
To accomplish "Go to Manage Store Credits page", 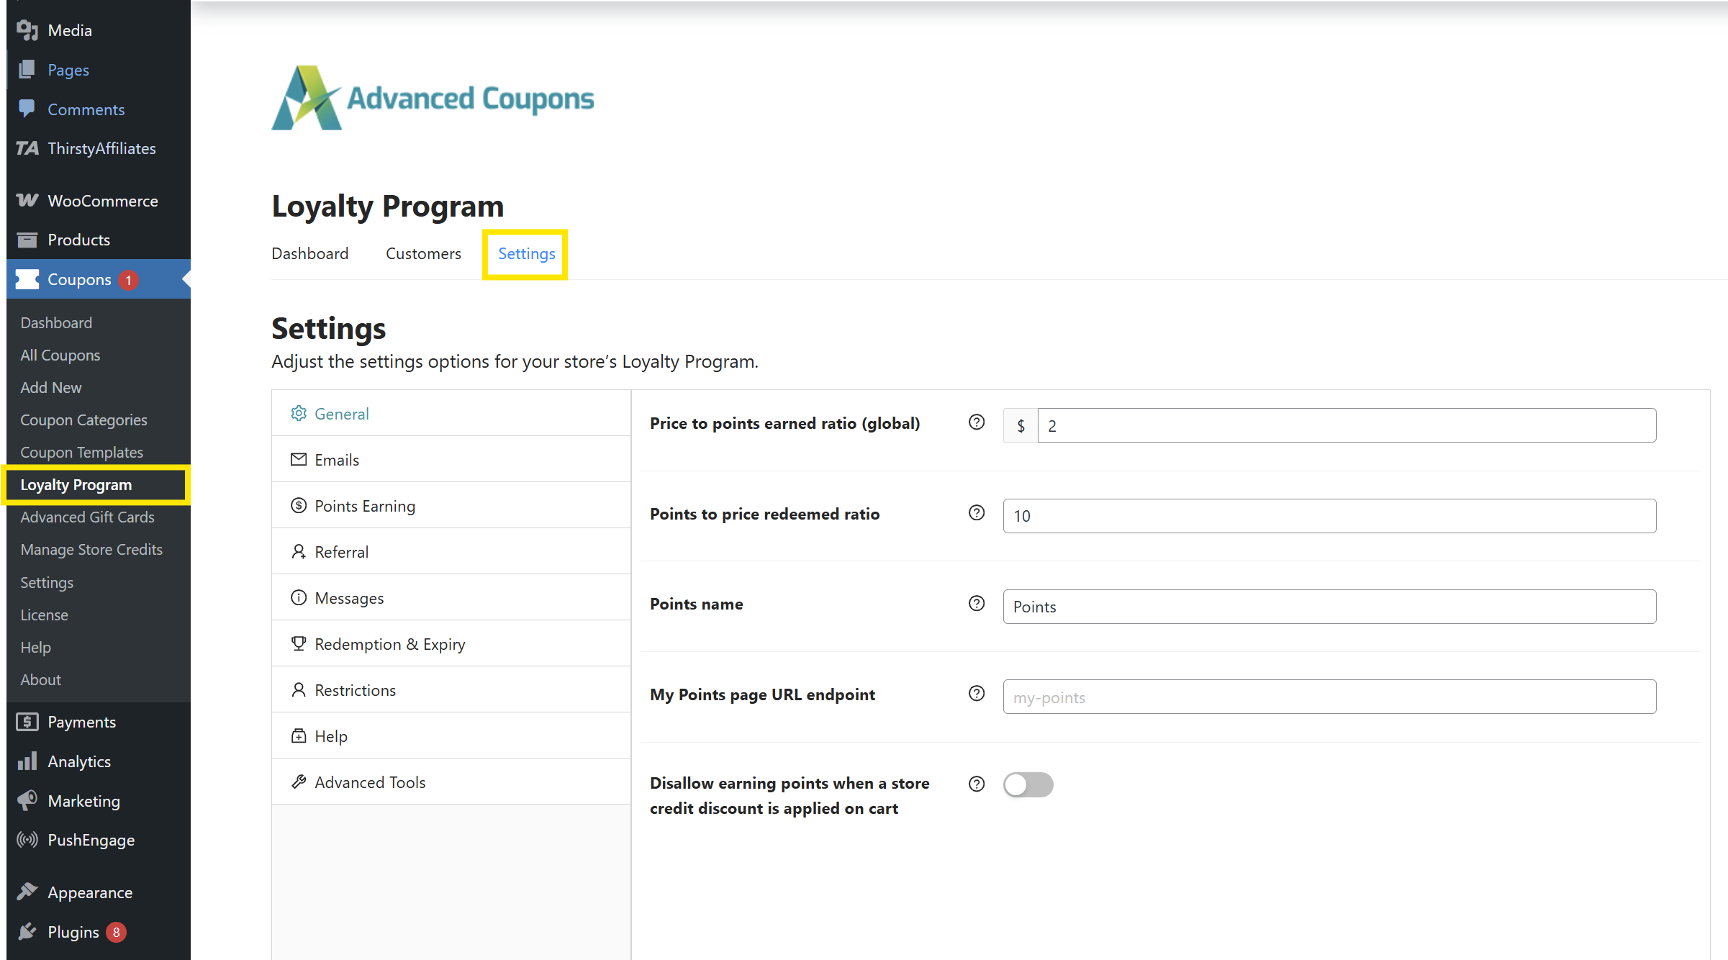I will click(91, 549).
